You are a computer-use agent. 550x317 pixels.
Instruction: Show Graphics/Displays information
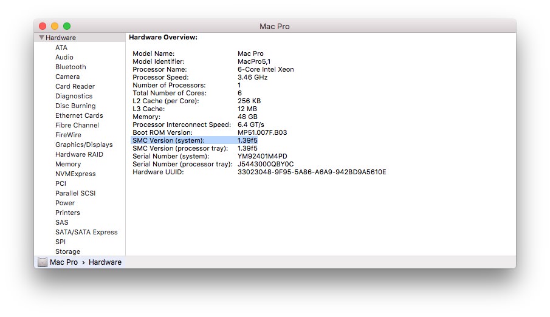point(84,145)
